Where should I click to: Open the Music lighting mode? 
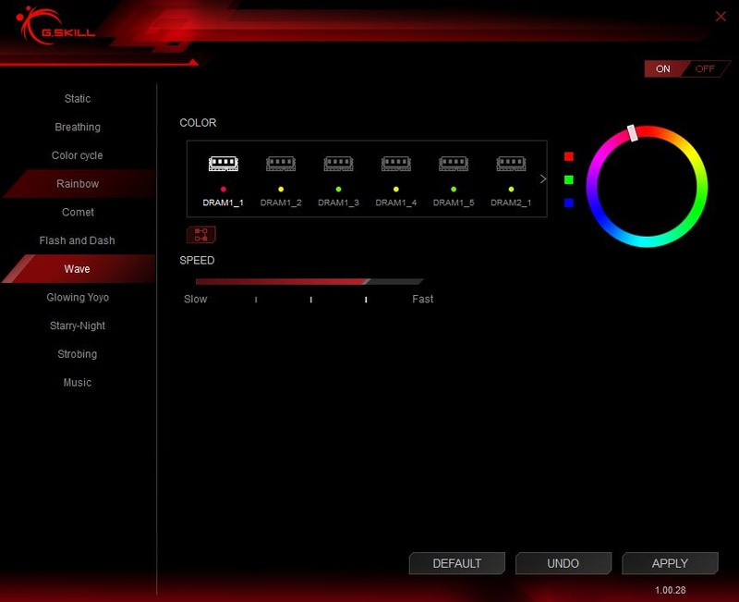[77, 382]
